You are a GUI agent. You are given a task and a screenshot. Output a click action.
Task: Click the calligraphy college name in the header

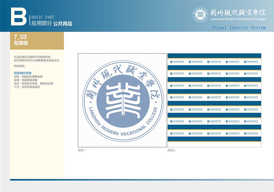click(237, 12)
